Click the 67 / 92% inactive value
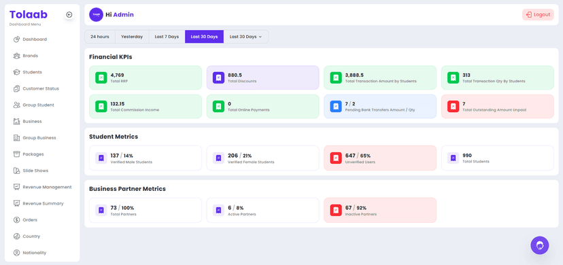 pos(356,208)
